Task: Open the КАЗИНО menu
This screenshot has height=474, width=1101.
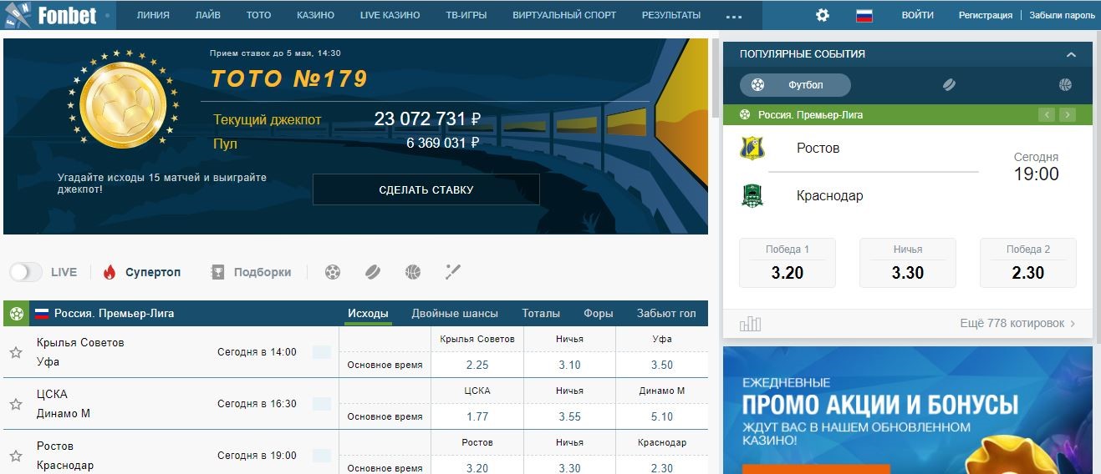Action: [x=316, y=15]
